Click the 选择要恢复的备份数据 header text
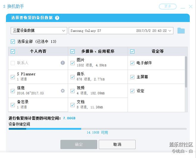 32,17
